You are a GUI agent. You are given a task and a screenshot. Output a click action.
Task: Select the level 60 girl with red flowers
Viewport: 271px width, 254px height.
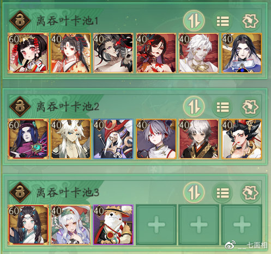[28, 53]
